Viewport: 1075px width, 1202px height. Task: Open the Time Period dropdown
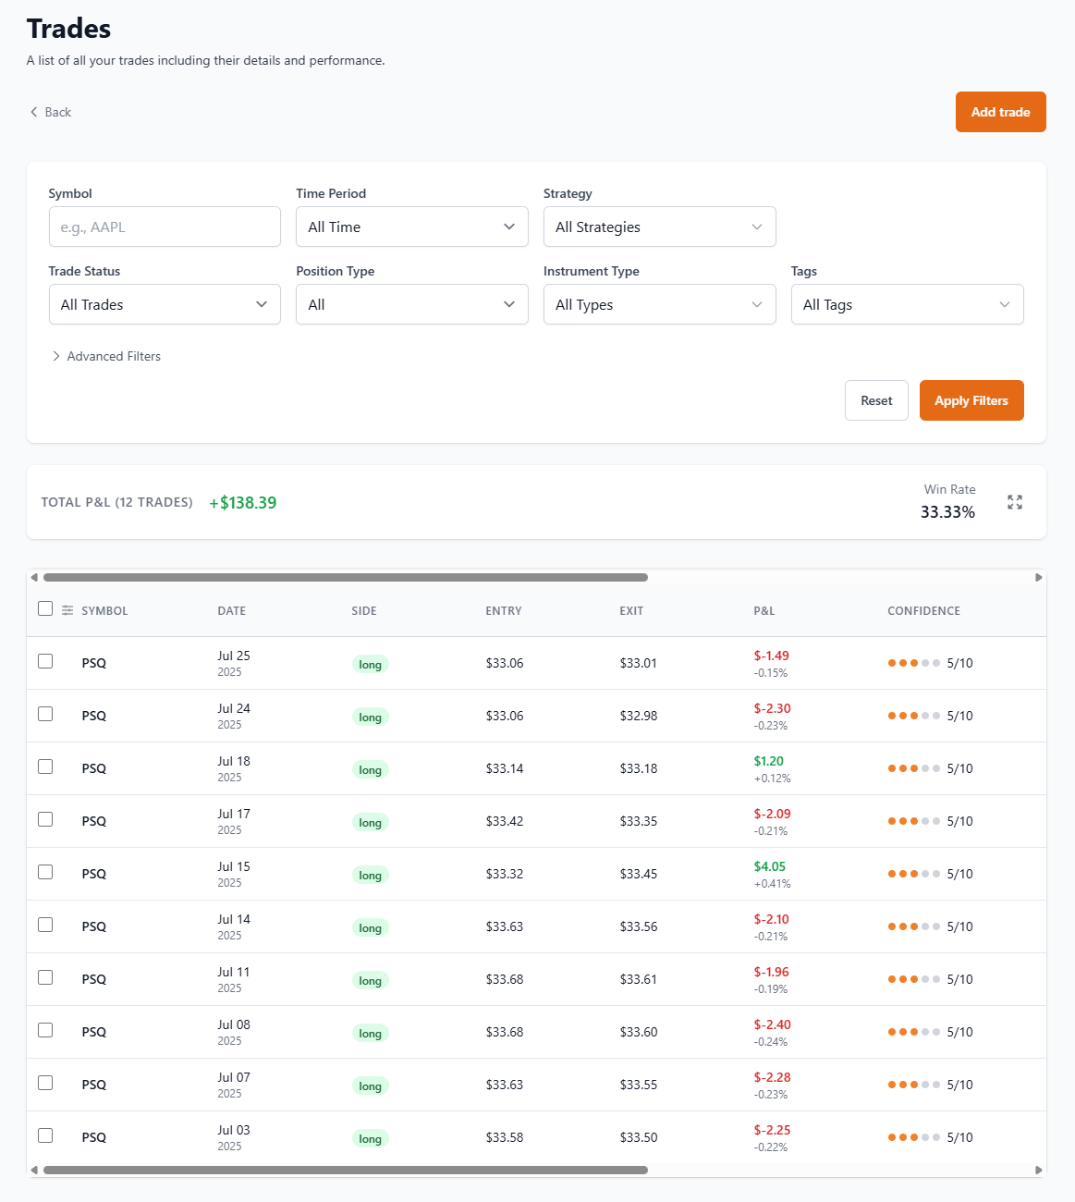tap(411, 227)
